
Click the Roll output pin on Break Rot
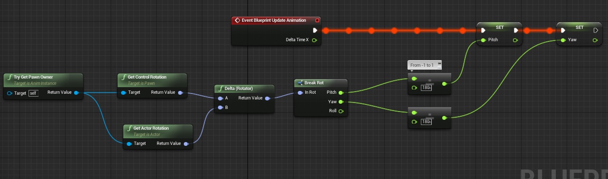coord(341,111)
